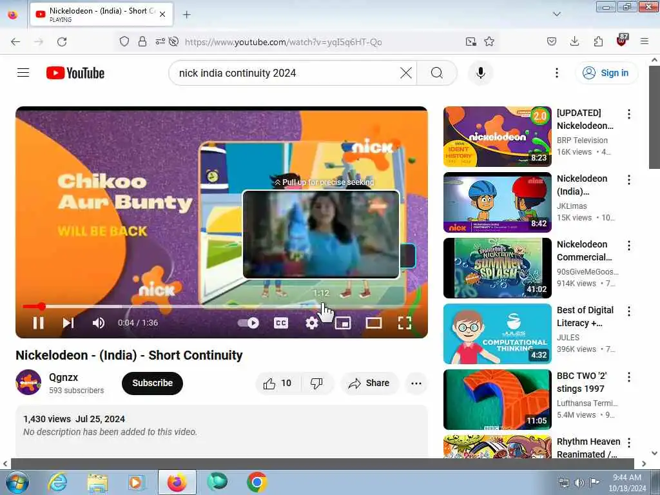Open Qgnzx channel name link
Image resolution: width=660 pixels, height=495 pixels.
(63, 377)
